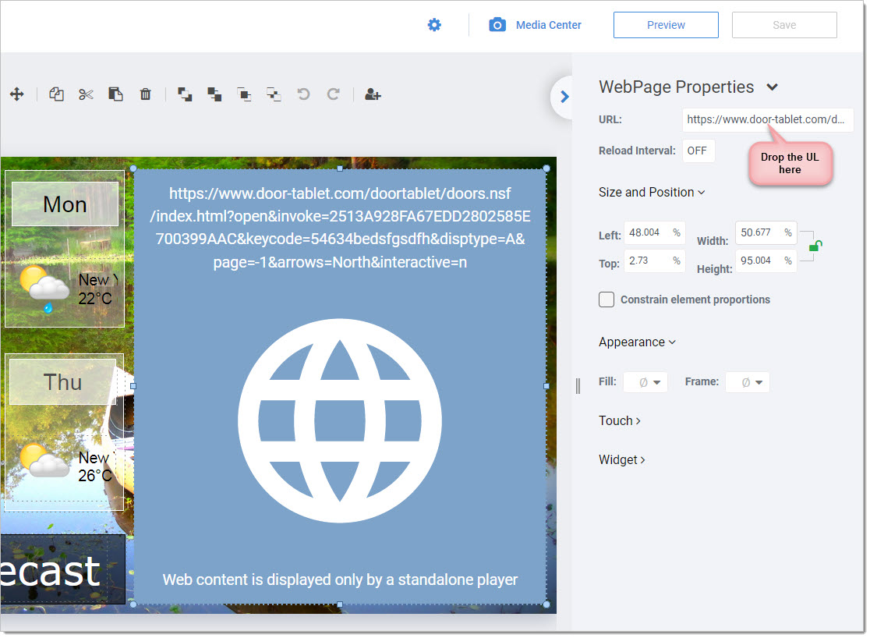Select the Move tool icon

point(16,94)
